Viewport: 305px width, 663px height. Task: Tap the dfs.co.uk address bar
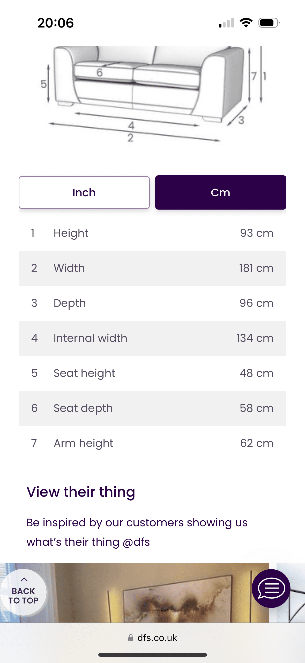(157, 638)
